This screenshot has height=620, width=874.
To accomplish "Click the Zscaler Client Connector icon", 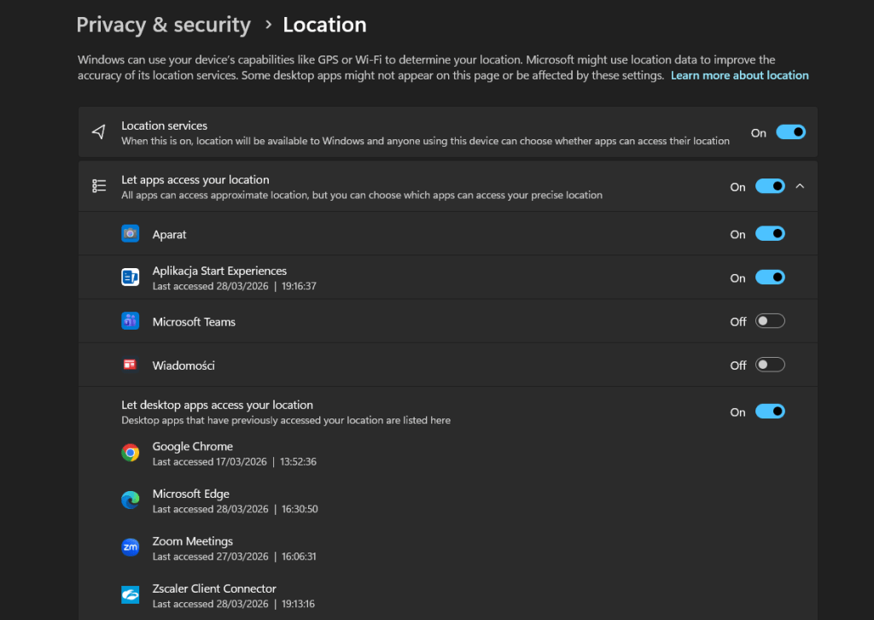I will 130,595.
